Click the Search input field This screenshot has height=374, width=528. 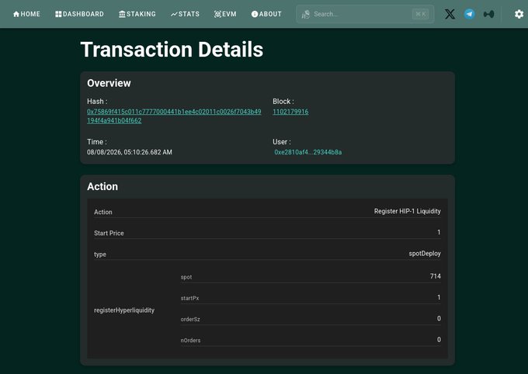pyautogui.click(x=365, y=14)
